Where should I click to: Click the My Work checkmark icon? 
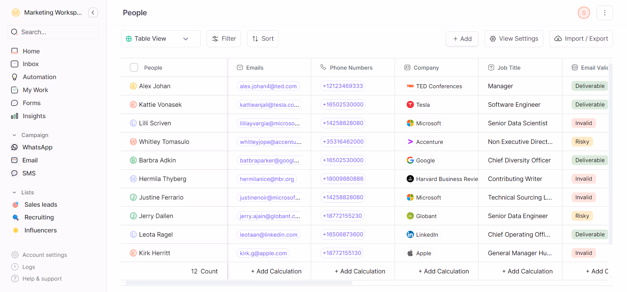(14, 90)
